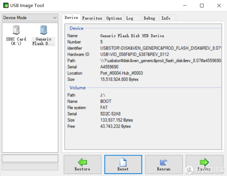Go to the Debug tab
The image size is (227, 176).
pyautogui.click(x=150, y=18)
